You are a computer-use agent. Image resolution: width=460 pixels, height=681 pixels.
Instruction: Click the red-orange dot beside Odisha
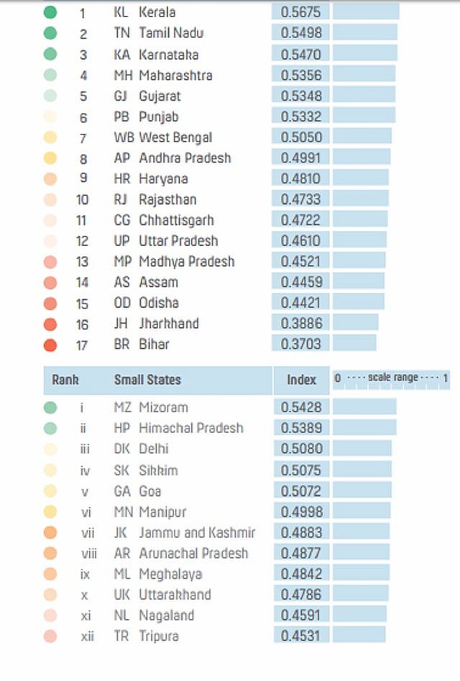click(x=50, y=303)
